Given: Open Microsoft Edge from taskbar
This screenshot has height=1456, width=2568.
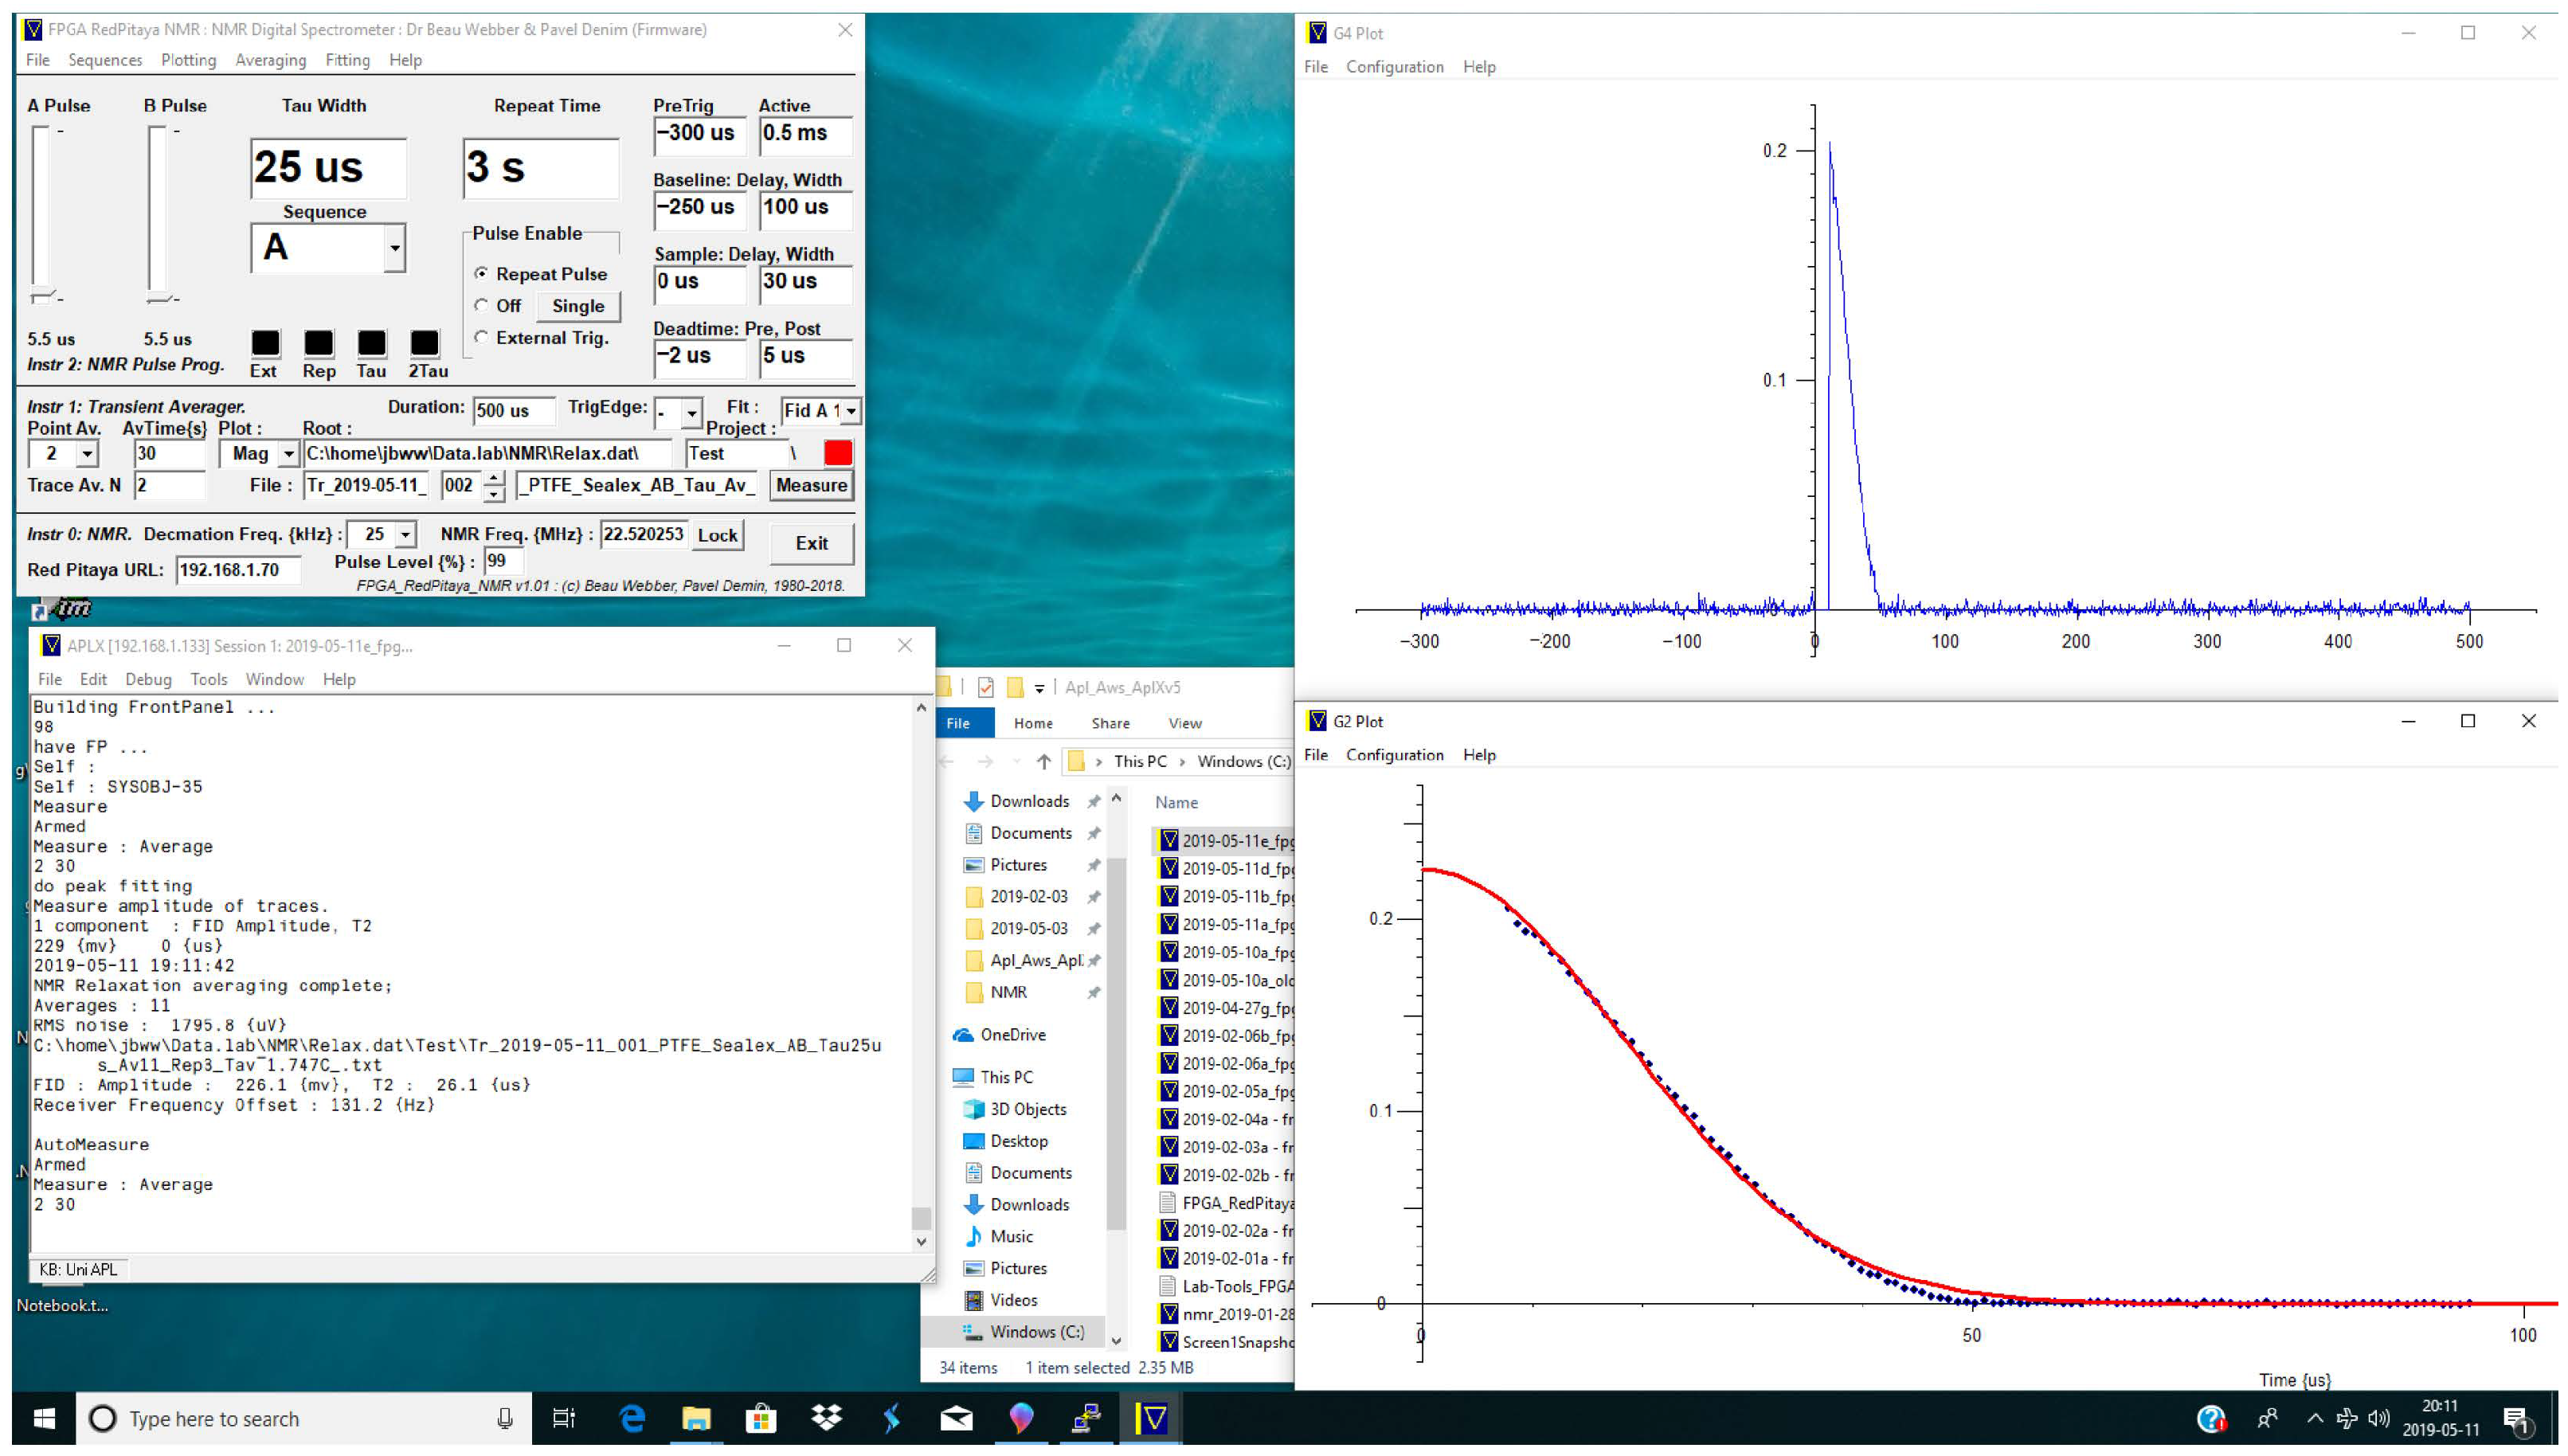Looking at the screenshot, I should [x=632, y=1418].
